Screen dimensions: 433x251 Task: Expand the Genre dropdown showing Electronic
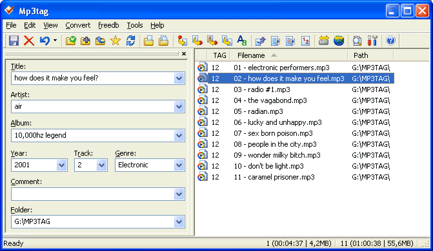[179, 165]
